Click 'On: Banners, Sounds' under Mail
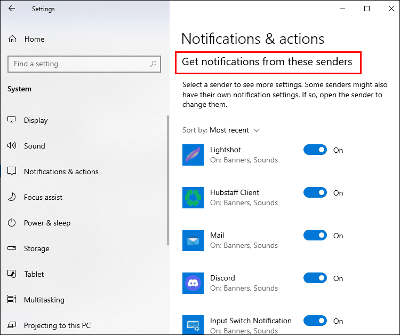The height and width of the screenshot is (335, 400). coord(244,246)
